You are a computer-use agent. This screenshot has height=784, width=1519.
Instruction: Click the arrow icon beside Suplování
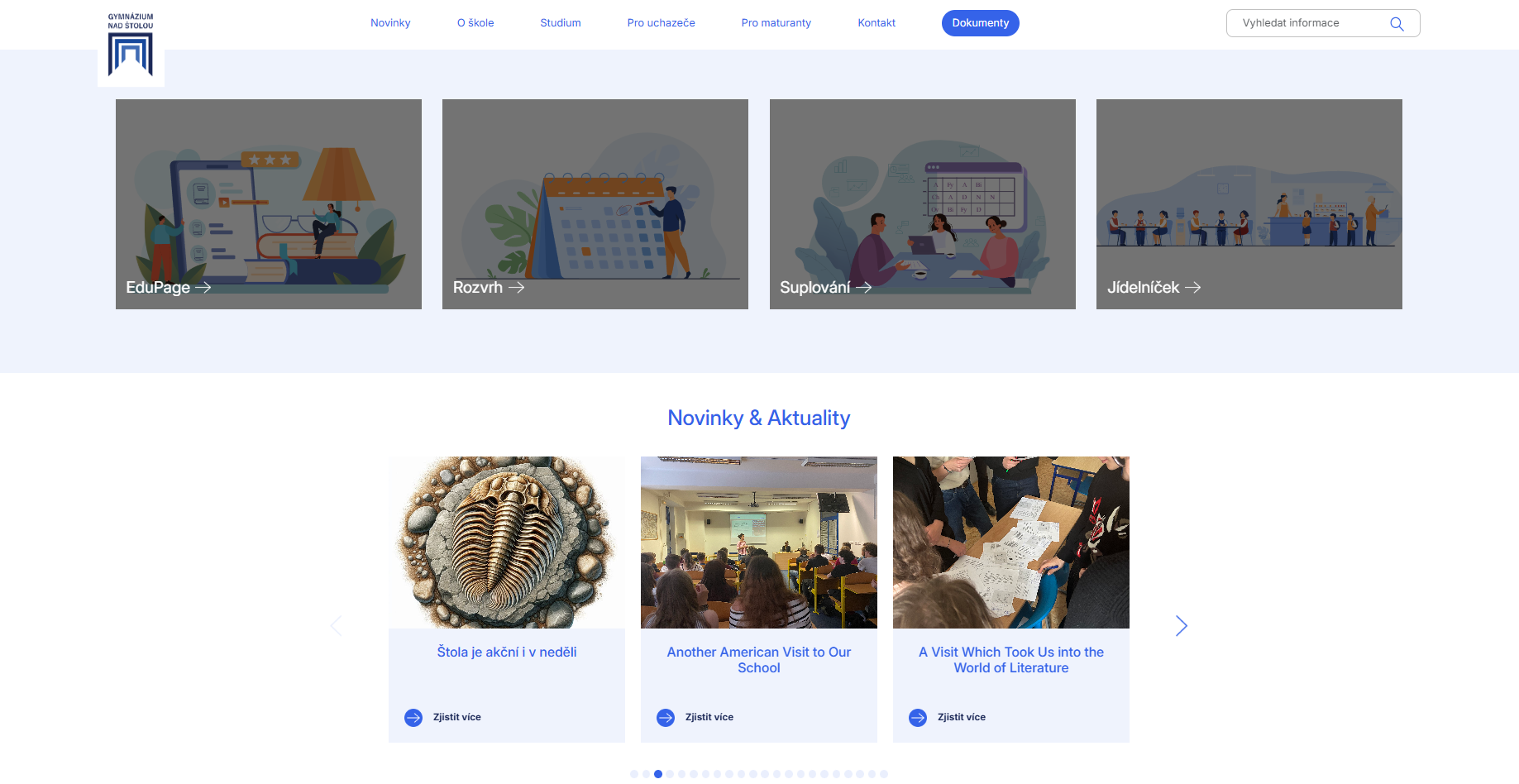[863, 287]
